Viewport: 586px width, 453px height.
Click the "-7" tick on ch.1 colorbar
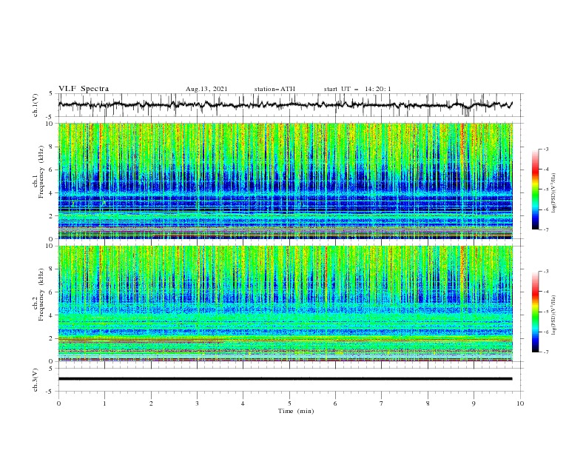click(546, 229)
